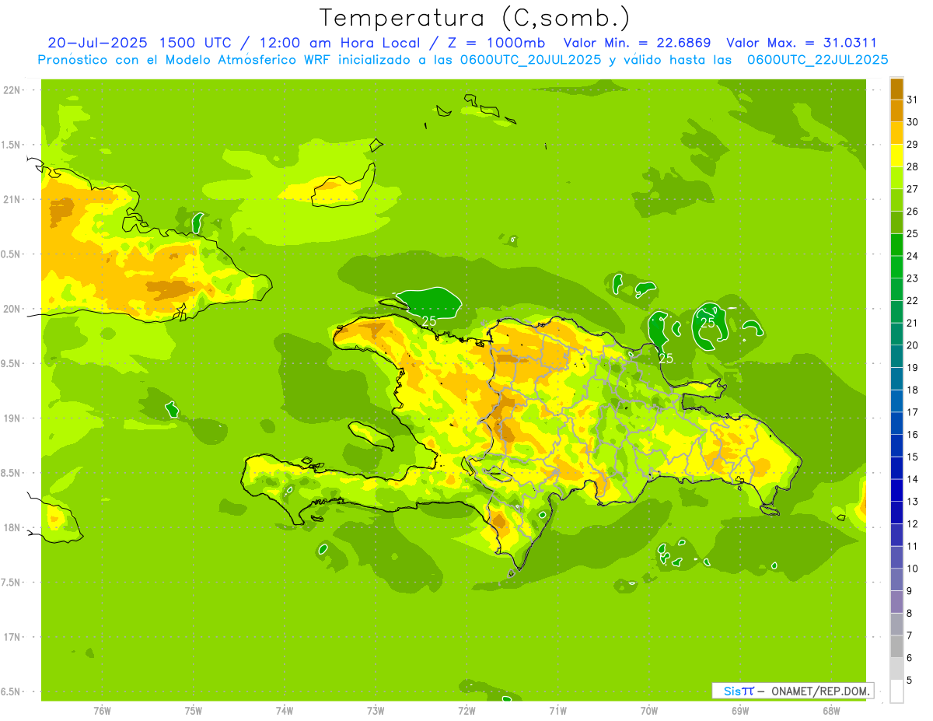Click the legend value label '22'
Screen dimensions: 933x721
tap(913, 300)
